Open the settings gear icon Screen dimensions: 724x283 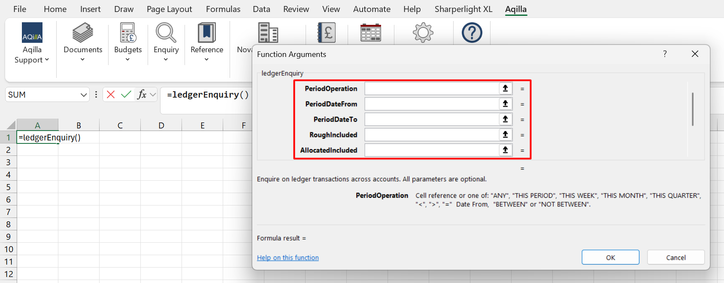coord(423,33)
